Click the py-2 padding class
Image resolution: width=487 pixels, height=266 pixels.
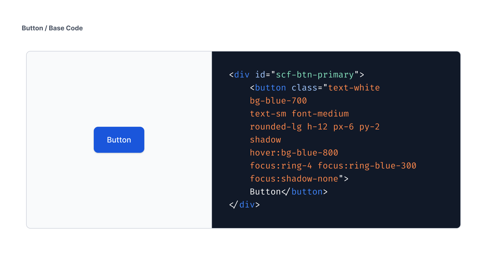click(x=369, y=127)
